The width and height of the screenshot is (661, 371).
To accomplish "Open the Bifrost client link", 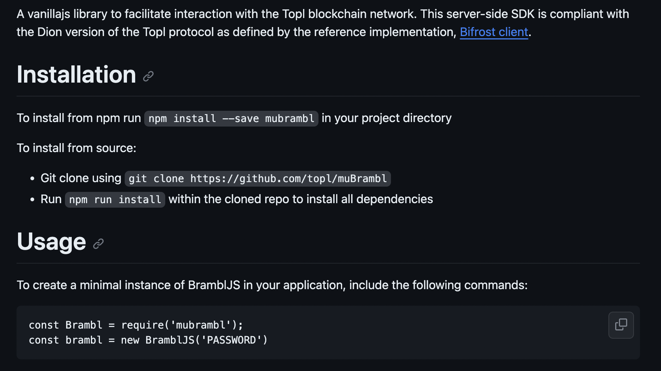I will (x=494, y=32).
